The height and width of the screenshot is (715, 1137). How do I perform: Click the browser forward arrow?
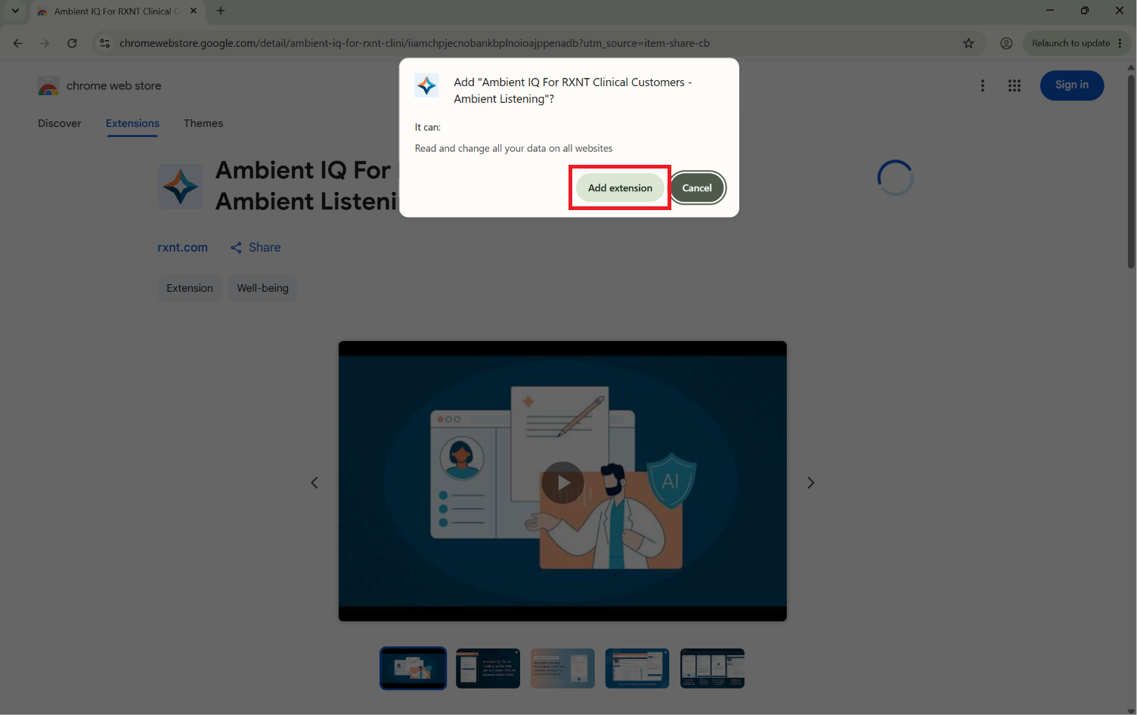pos(45,43)
